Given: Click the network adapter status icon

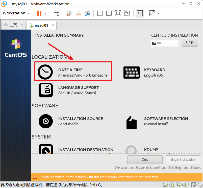Looking at the screenshot, I should click(x=178, y=185).
